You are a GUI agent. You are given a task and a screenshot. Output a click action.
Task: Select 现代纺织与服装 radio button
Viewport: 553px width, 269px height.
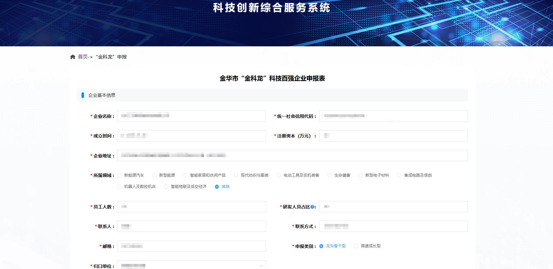click(236, 175)
